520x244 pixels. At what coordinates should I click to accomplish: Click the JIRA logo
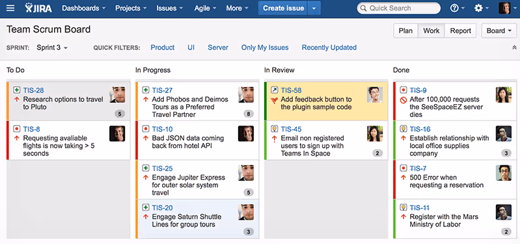[x=38, y=8]
